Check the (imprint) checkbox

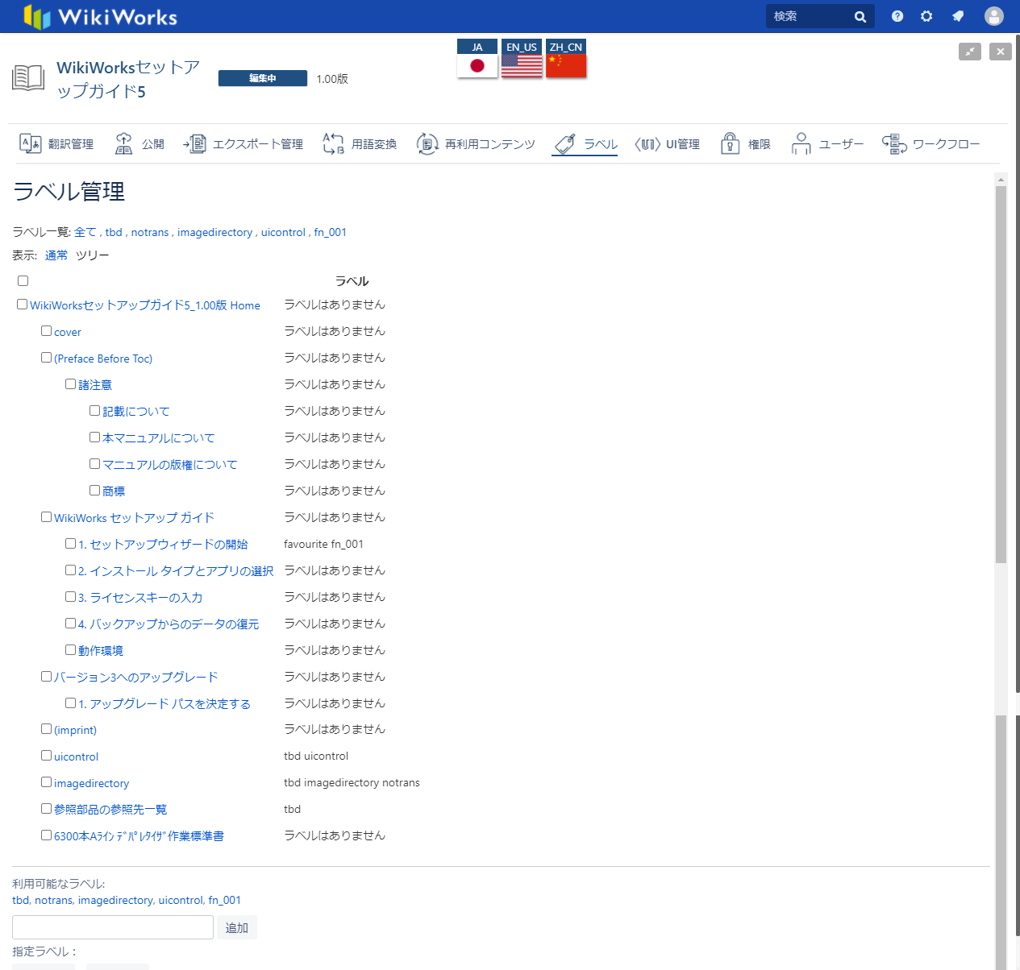pyautogui.click(x=47, y=728)
